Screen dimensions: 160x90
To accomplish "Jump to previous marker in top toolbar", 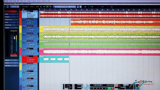I will (37, 7).
